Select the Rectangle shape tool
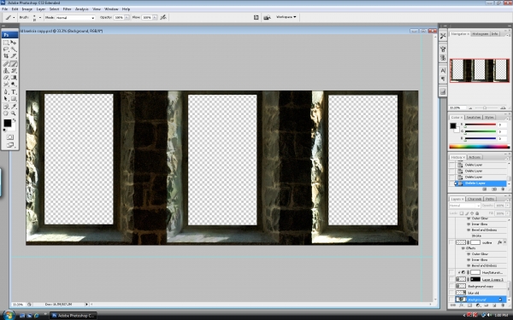Viewport: 513px width, 320px height. point(14,99)
